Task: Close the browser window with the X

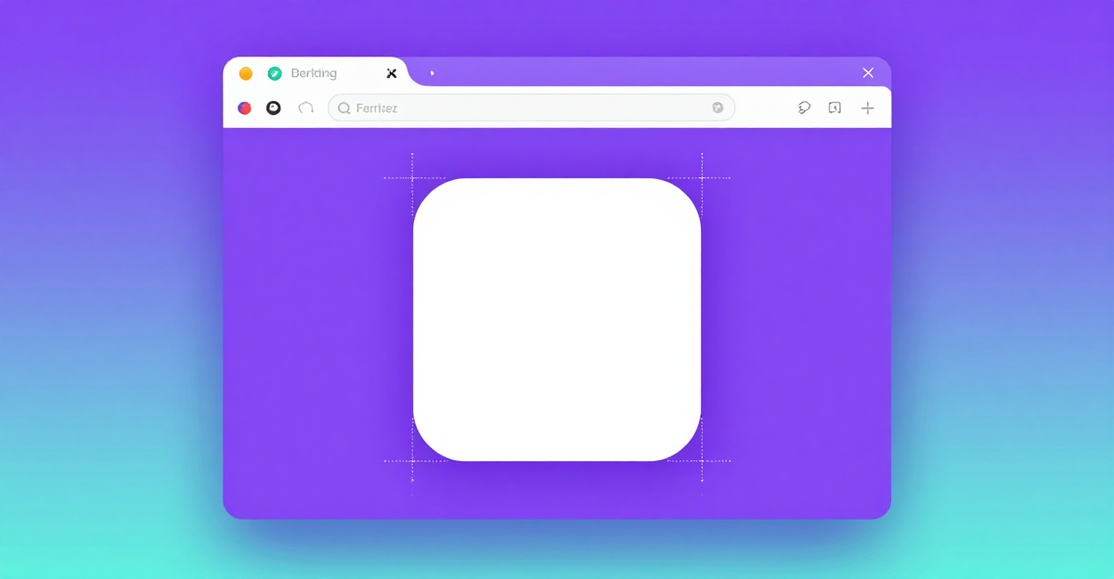Action: pos(868,72)
